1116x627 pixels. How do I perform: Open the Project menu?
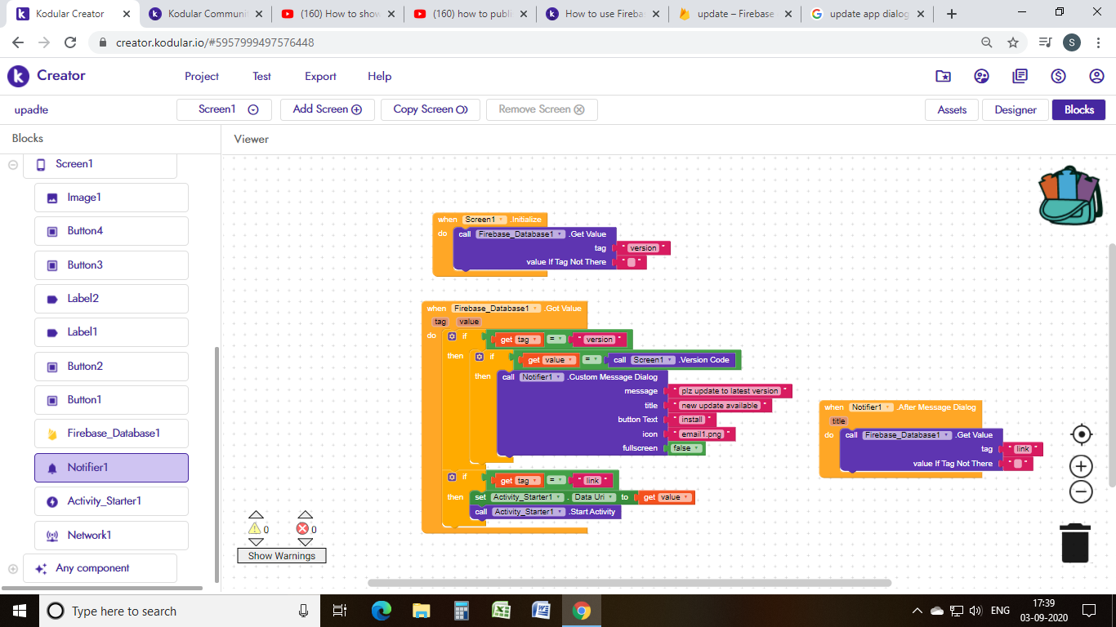click(x=202, y=76)
